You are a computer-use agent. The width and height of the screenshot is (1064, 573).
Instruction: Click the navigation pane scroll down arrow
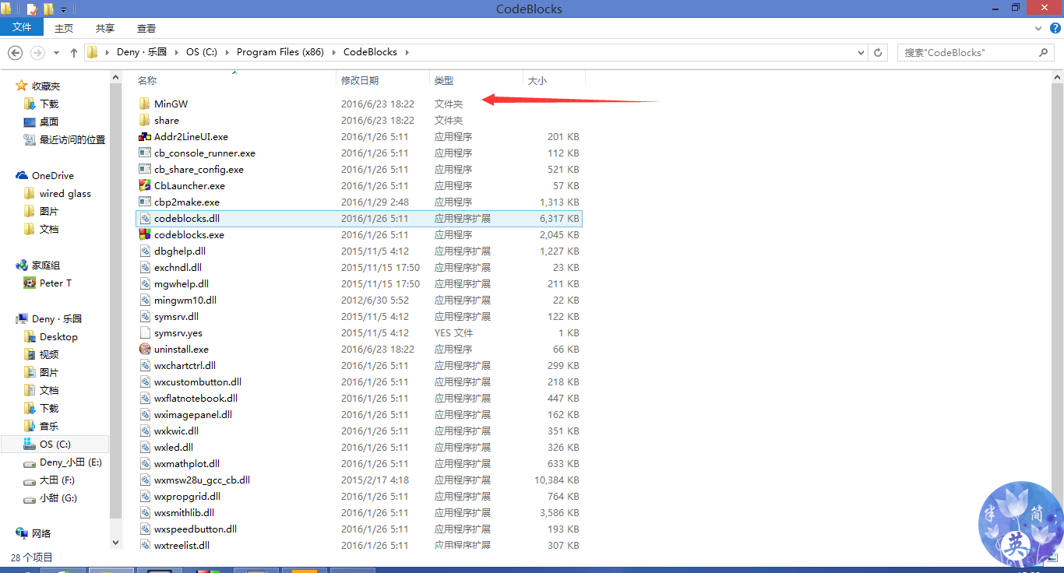click(x=116, y=543)
